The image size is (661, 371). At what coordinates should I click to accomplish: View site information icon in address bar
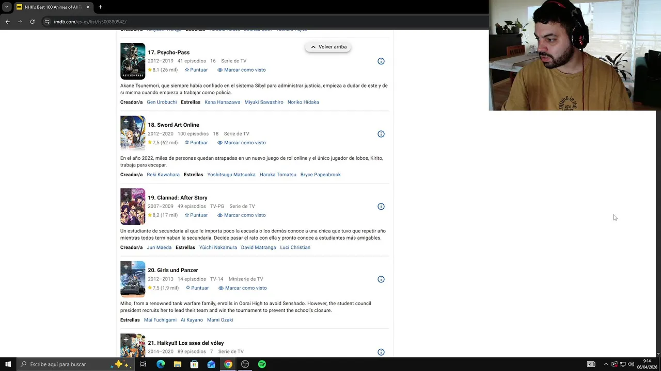[x=47, y=22]
